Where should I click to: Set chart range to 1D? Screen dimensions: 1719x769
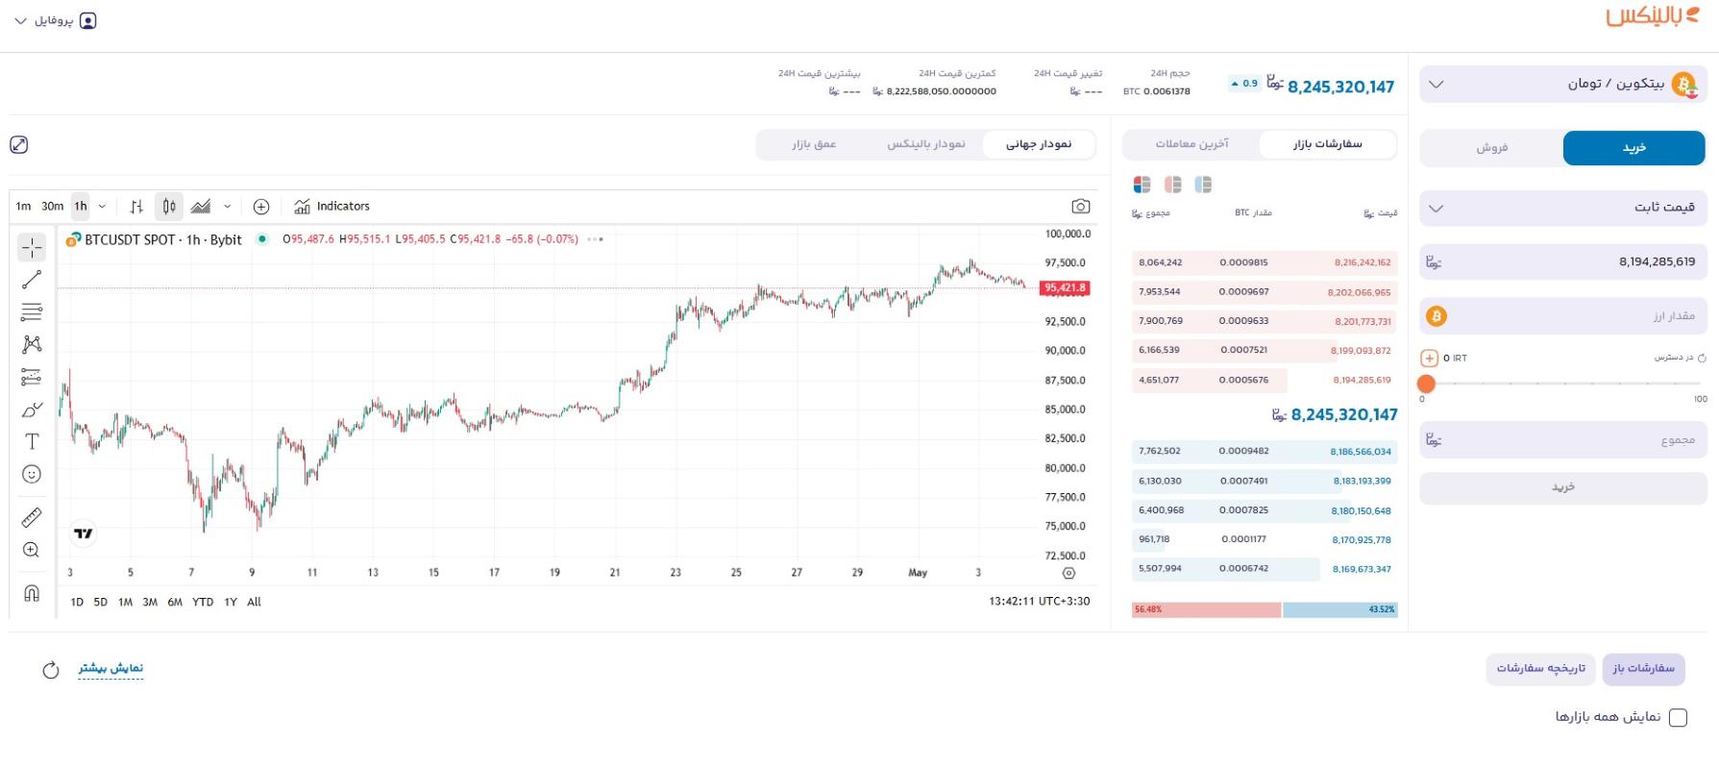click(x=77, y=603)
